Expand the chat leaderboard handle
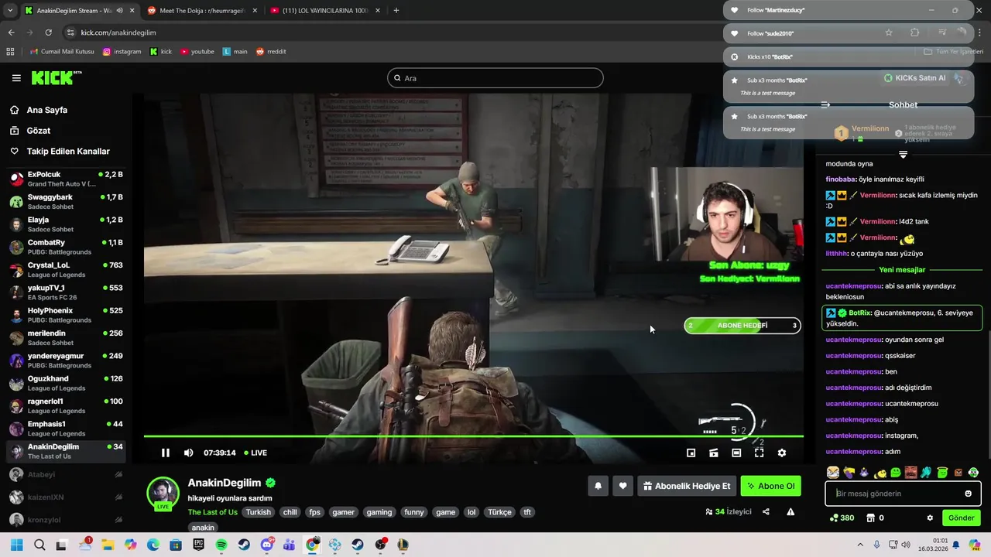Image resolution: width=991 pixels, height=557 pixels. (x=903, y=155)
